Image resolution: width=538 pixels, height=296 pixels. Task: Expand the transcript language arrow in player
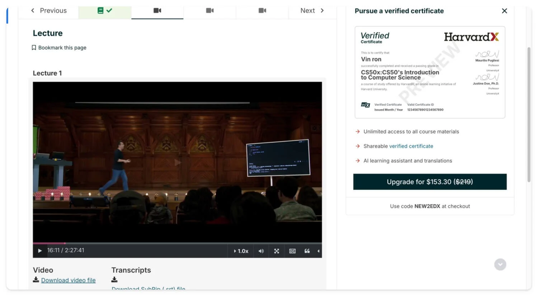click(x=318, y=251)
